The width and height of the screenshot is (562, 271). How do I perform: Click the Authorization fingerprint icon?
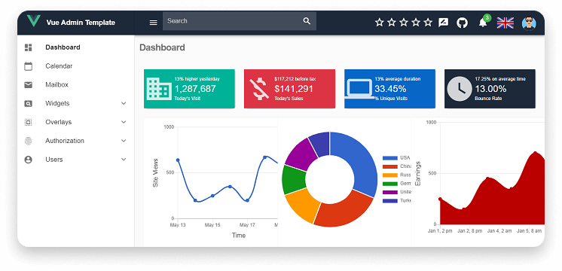coord(29,141)
